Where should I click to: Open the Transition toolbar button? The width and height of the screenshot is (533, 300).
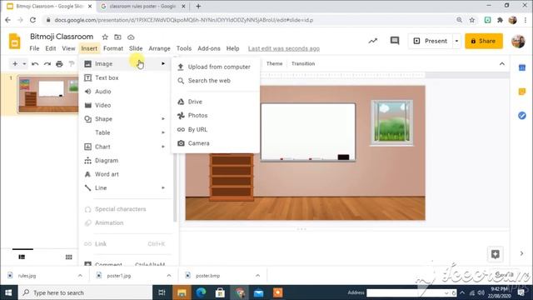303,63
